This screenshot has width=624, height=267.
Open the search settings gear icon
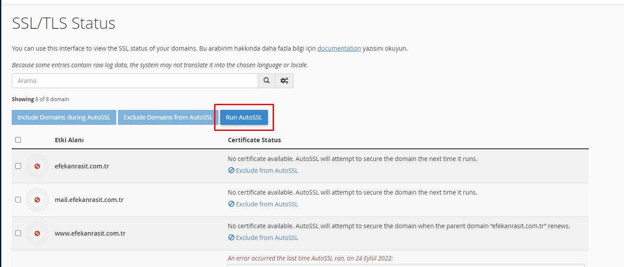click(284, 81)
